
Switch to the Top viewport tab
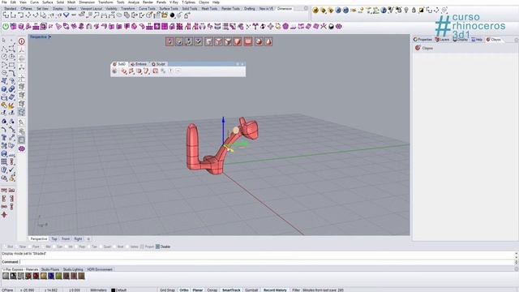(54, 238)
